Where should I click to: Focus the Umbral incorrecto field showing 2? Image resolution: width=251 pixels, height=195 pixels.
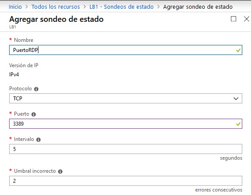point(126,181)
